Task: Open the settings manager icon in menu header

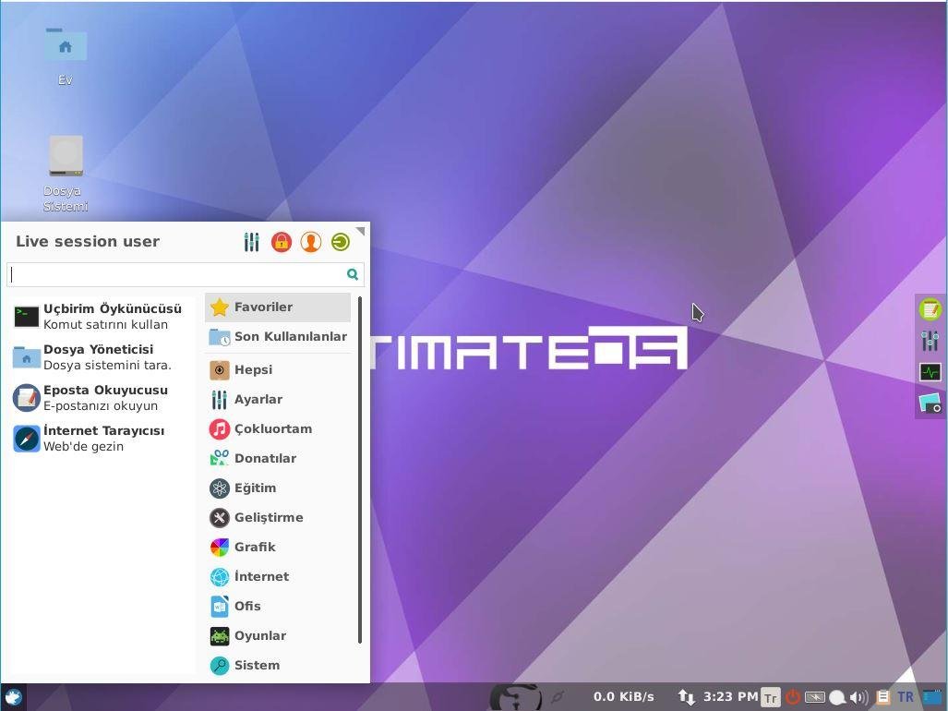Action: pyautogui.click(x=251, y=242)
